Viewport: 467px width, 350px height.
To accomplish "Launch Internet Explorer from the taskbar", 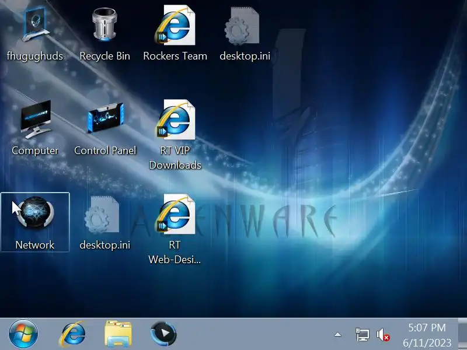I will click(x=72, y=334).
